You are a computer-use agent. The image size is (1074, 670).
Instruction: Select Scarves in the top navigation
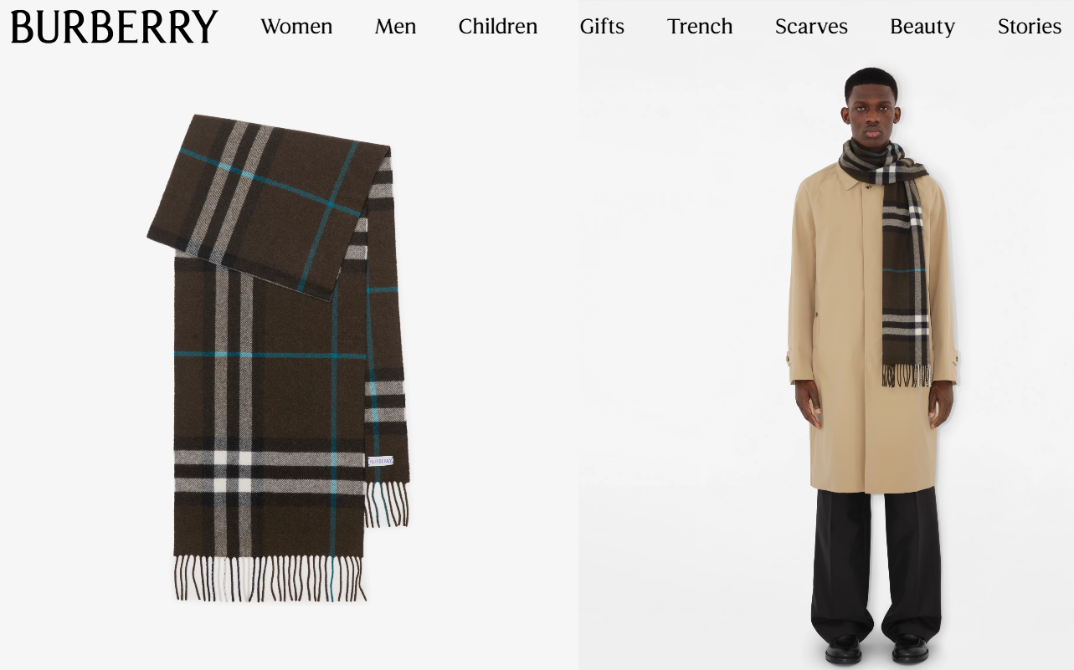811,27
